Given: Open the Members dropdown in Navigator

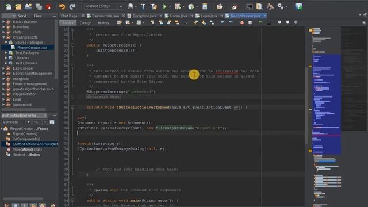Looking at the screenshot, I should [x=16, y=122].
